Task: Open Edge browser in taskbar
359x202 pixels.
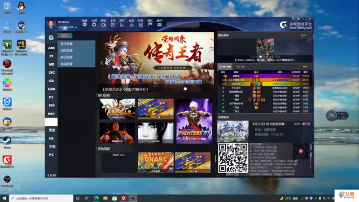Action: (96, 198)
